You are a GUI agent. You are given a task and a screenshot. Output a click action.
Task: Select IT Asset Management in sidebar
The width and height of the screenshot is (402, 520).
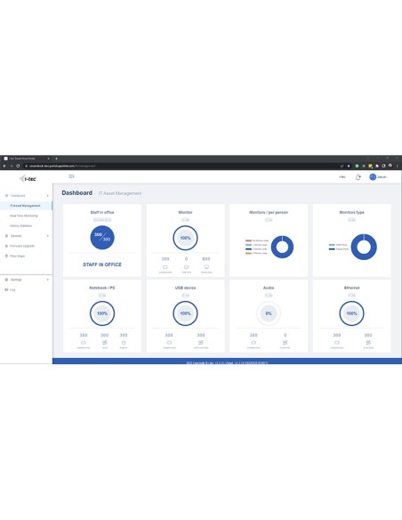coord(25,206)
